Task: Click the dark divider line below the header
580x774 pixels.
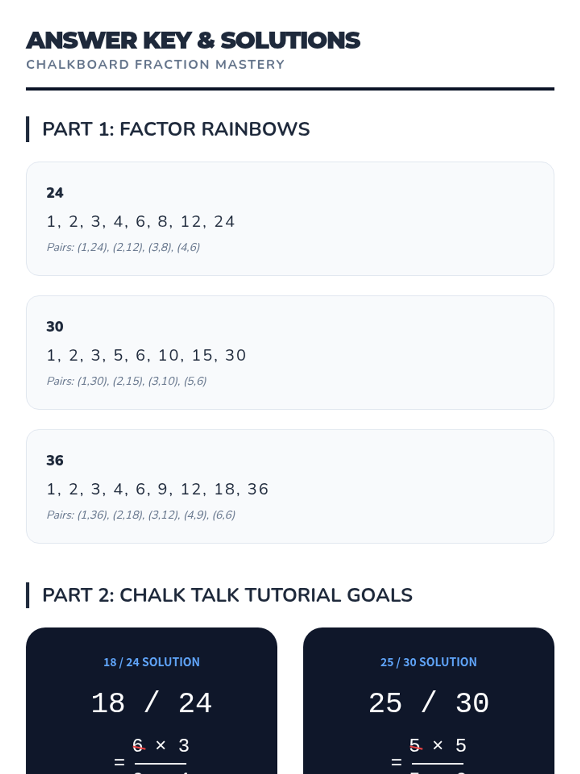Action: point(290,89)
